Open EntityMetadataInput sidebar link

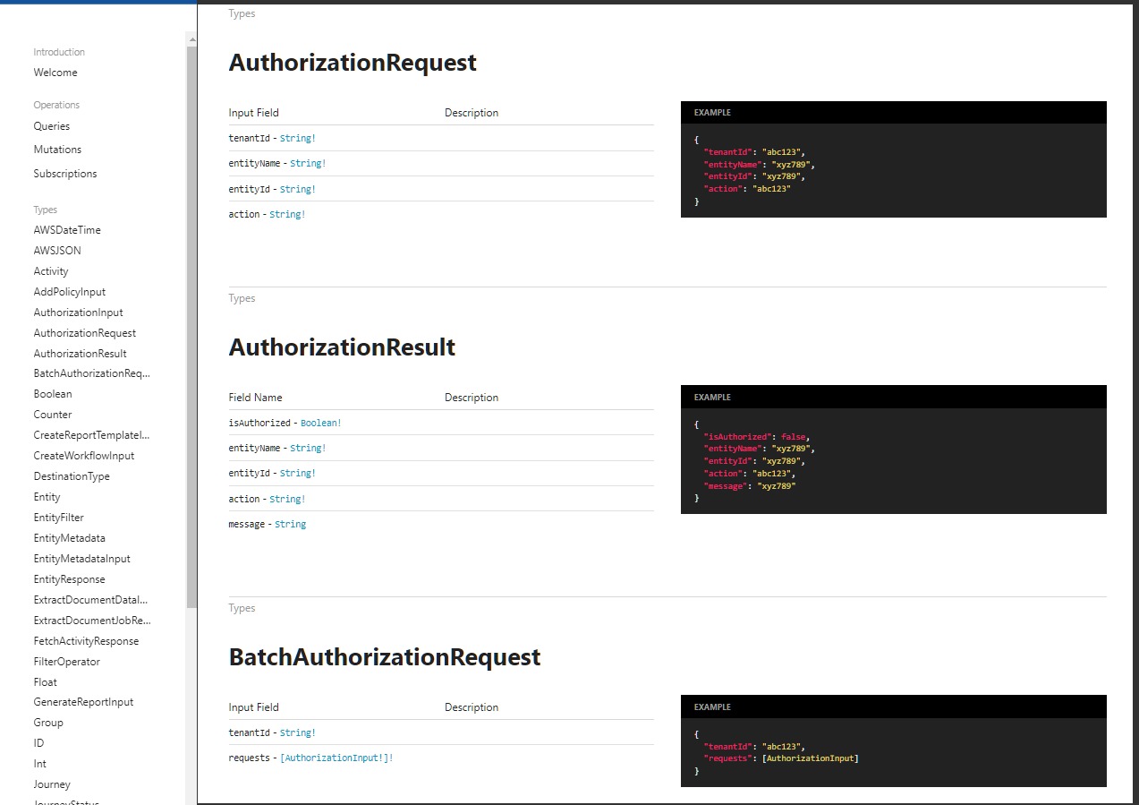(81, 559)
